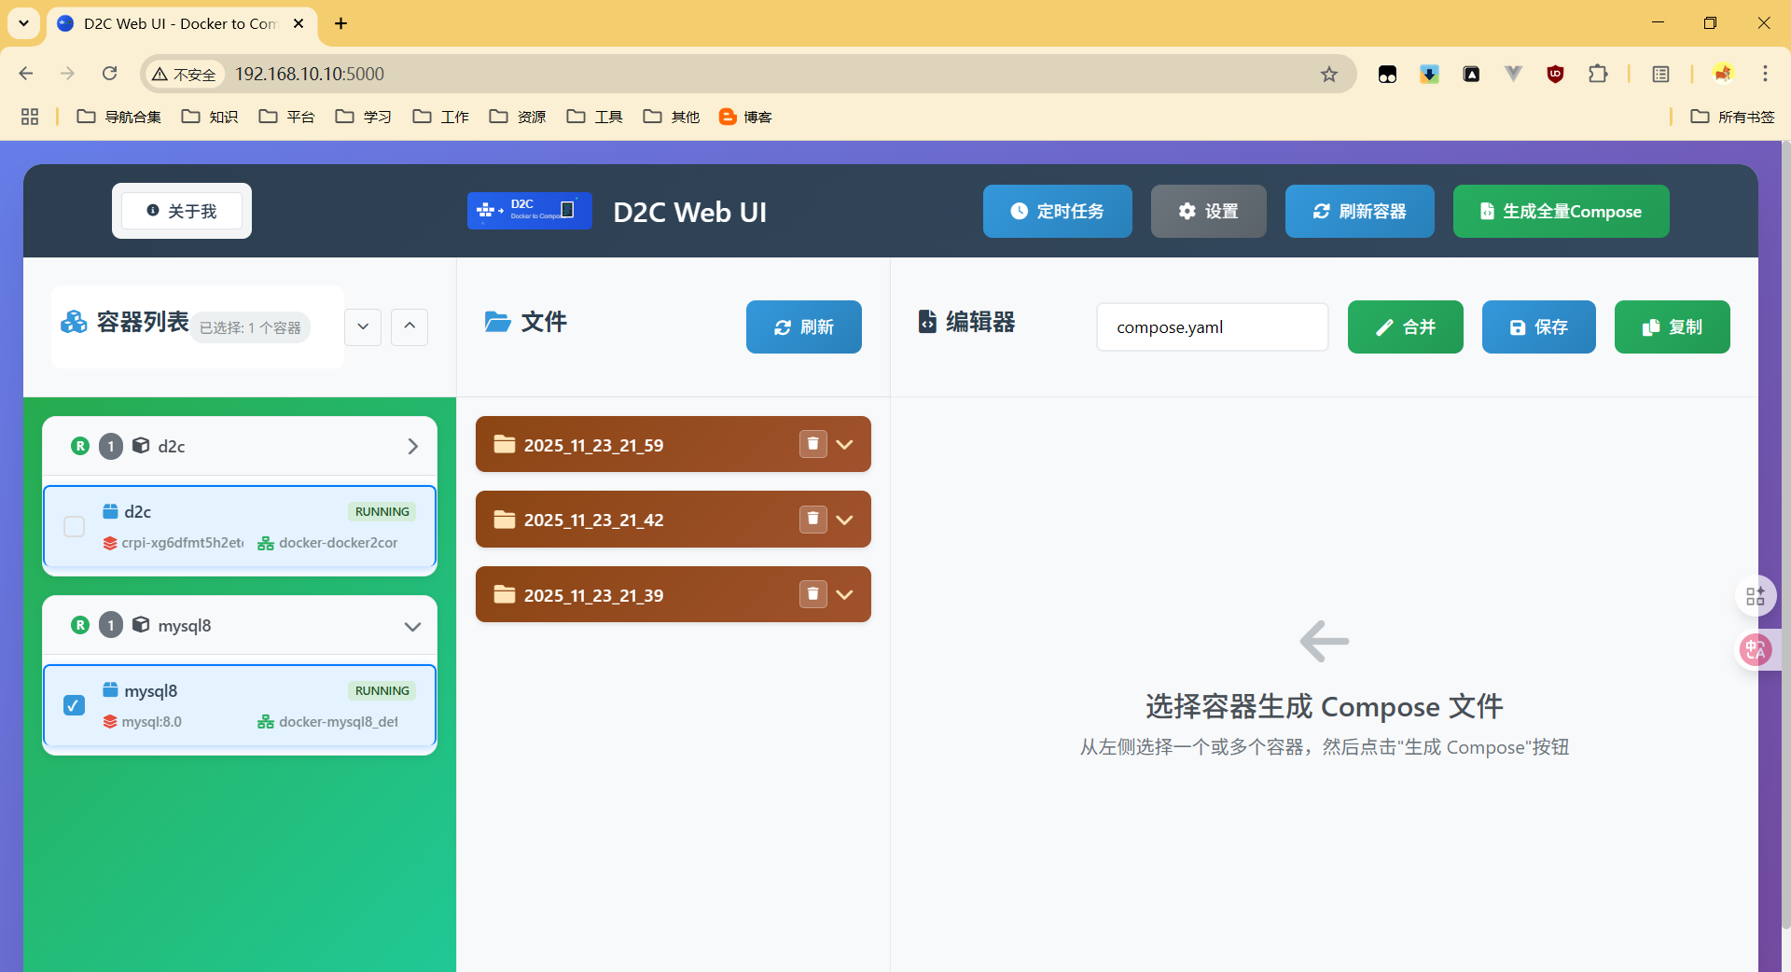This screenshot has height=972, width=1791.
Task: Expand the 2025_11_23_21_59 folder
Action: coord(845,445)
